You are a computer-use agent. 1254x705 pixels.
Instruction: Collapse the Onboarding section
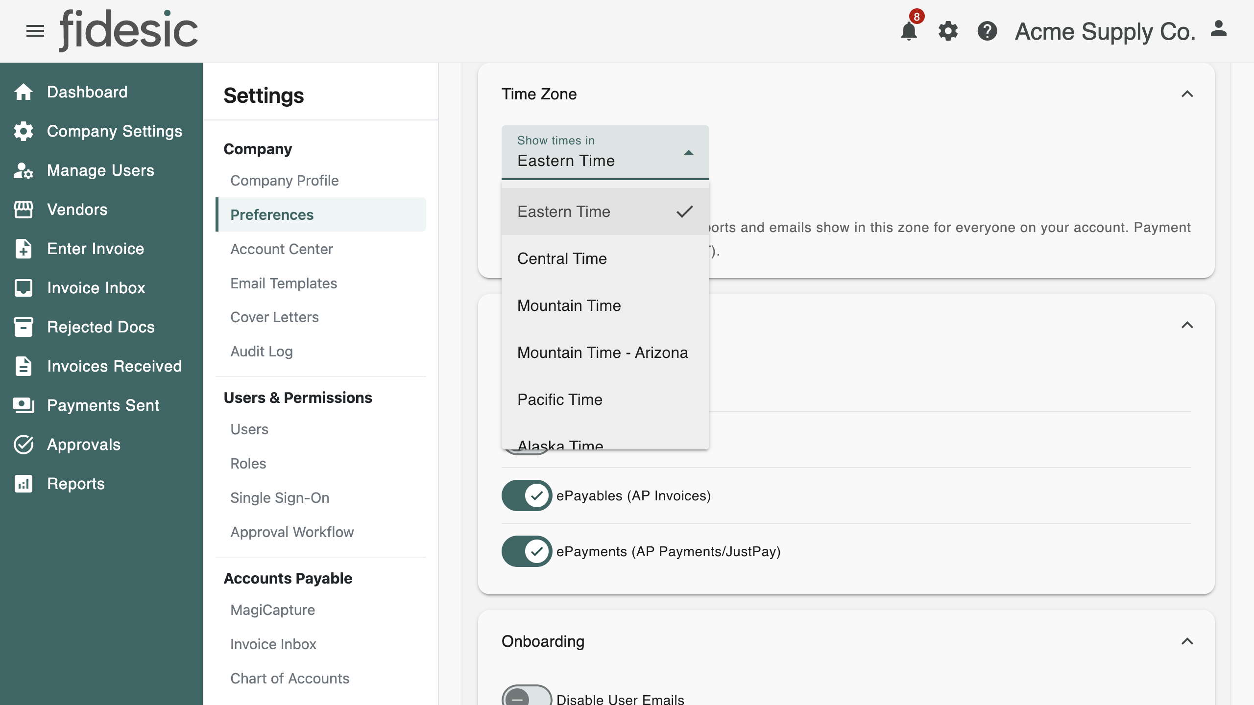click(x=1187, y=641)
